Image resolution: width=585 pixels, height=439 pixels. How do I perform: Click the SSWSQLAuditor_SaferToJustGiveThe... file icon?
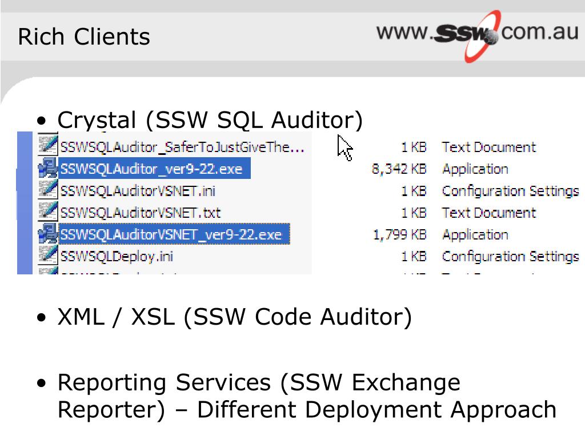pos(48,146)
